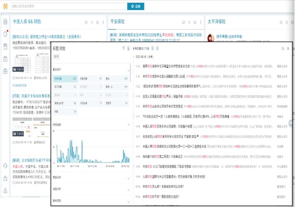The image size is (297, 210).
Task: Click the left sidebar shopping bag icon
Action: pyautogui.click(x=5, y=178)
